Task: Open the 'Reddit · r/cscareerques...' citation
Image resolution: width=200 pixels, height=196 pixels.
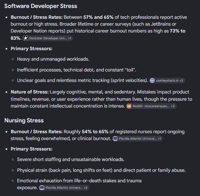Action: 151,106
